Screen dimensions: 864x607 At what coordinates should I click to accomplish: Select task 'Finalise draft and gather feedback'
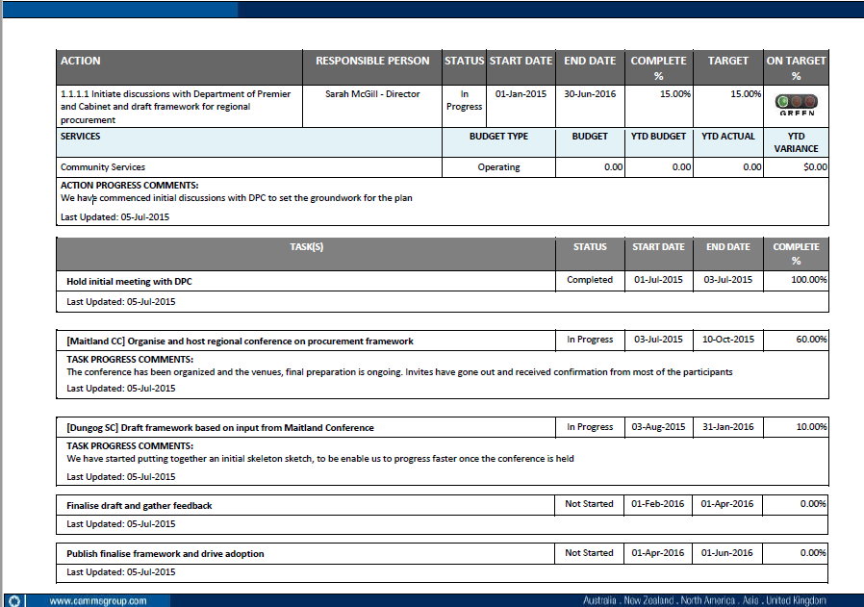tap(140, 506)
